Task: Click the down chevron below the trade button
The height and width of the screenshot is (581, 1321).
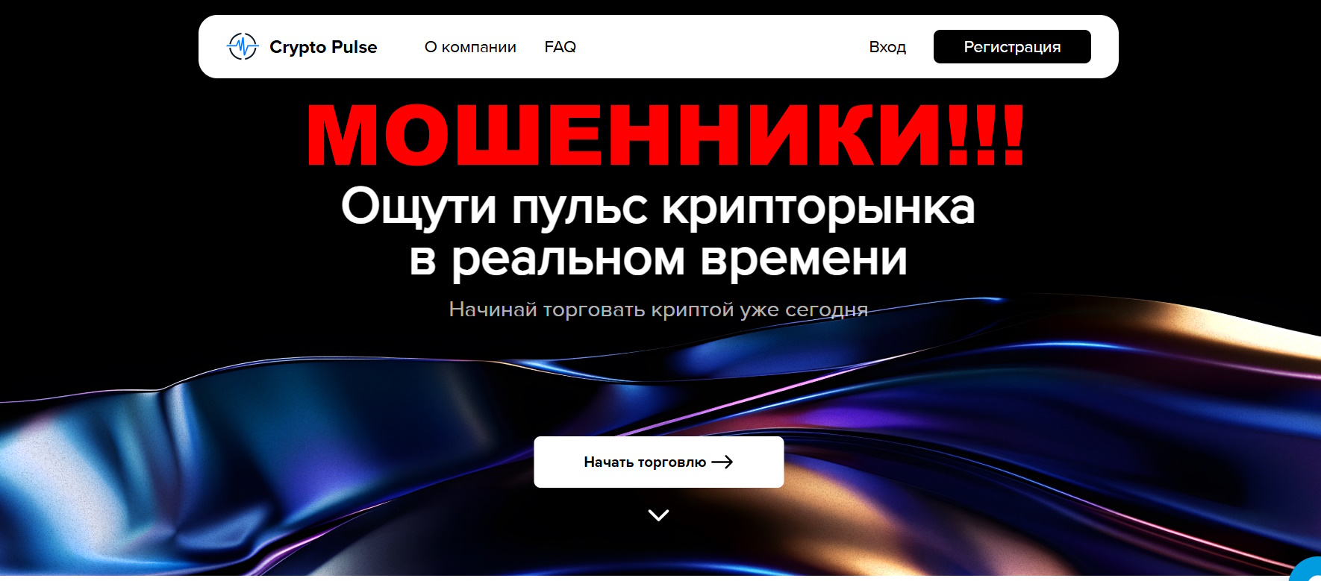Action: (x=658, y=515)
